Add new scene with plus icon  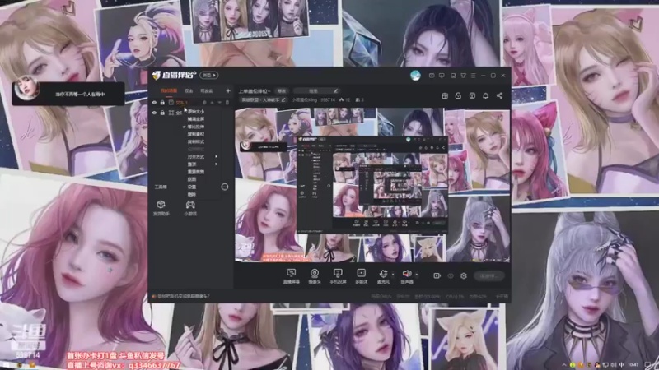[x=228, y=90]
